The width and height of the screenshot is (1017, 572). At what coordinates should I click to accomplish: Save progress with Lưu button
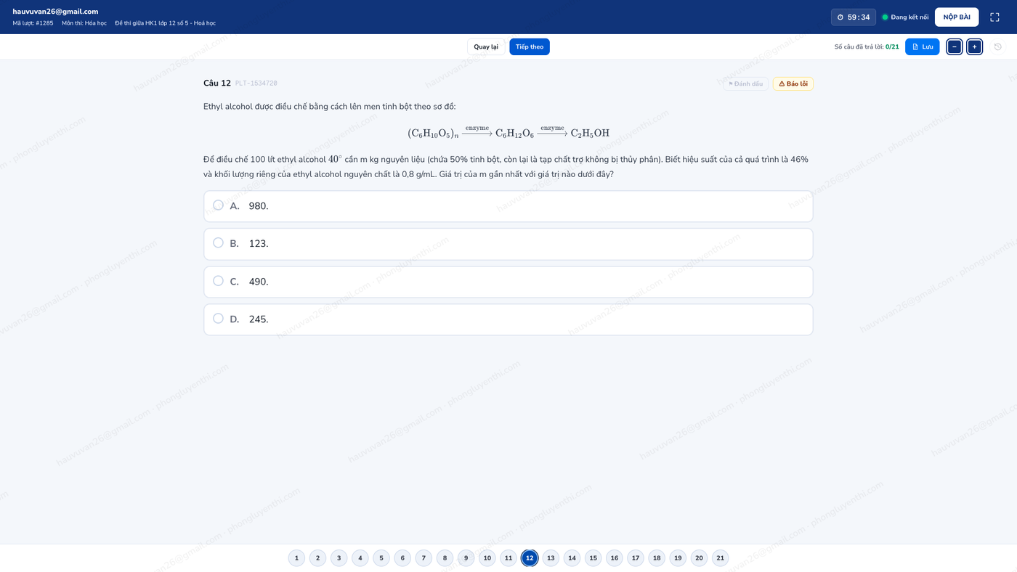tap(923, 47)
